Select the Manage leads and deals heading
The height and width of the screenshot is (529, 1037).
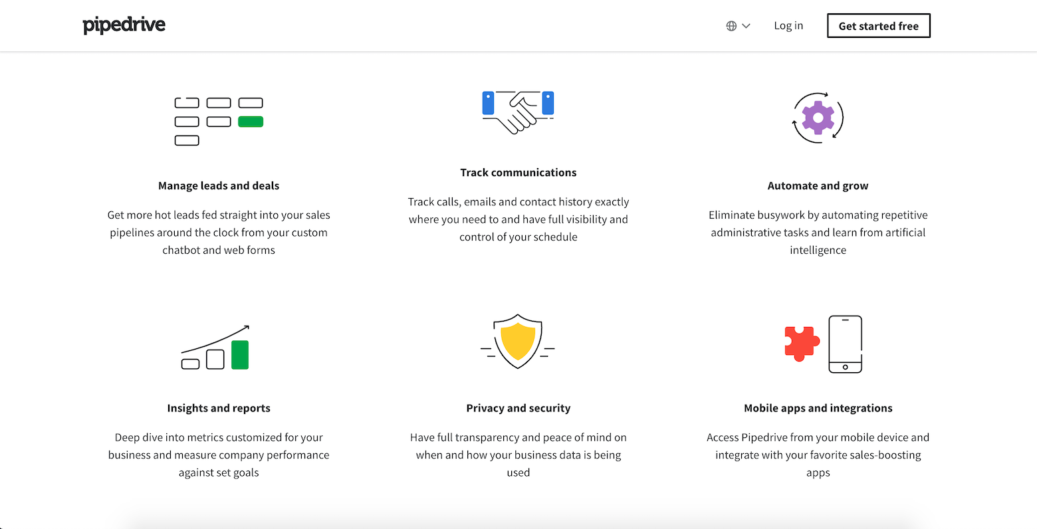[x=219, y=186]
